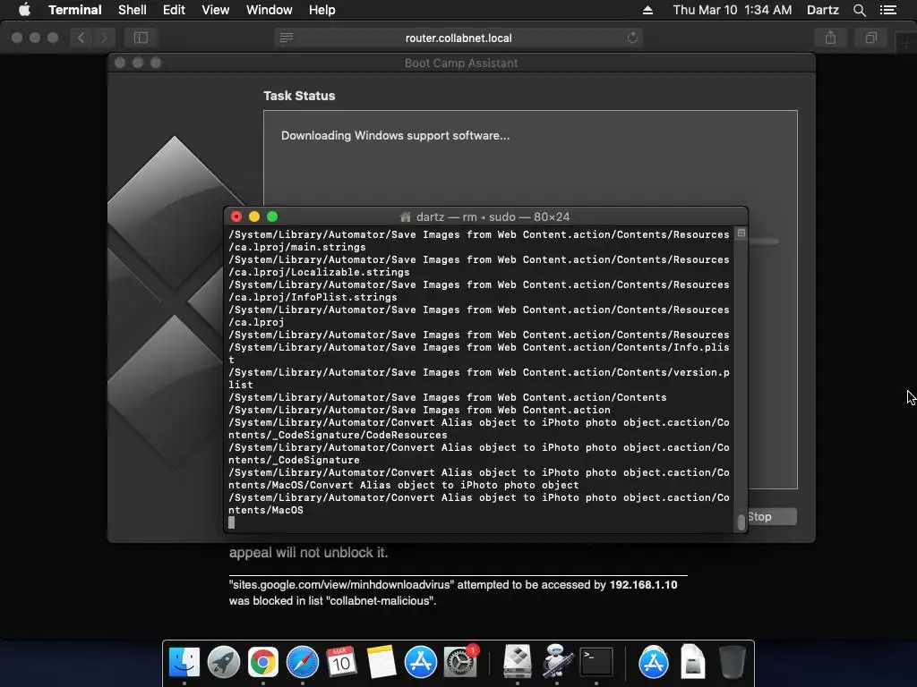This screenshot has width=917, height=687.
Task: Open Automator from the Dock
Action: click(557, 663)
